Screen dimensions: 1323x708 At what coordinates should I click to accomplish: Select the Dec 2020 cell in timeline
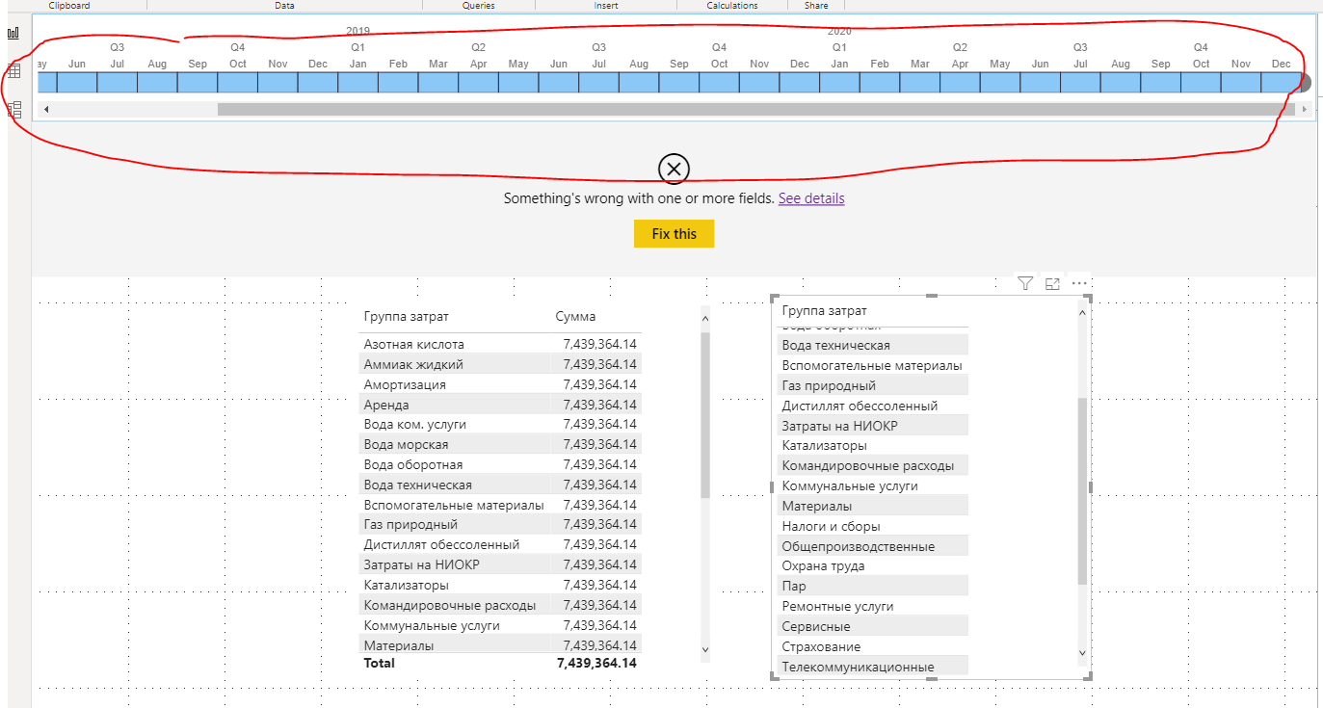coord(1281,82)
